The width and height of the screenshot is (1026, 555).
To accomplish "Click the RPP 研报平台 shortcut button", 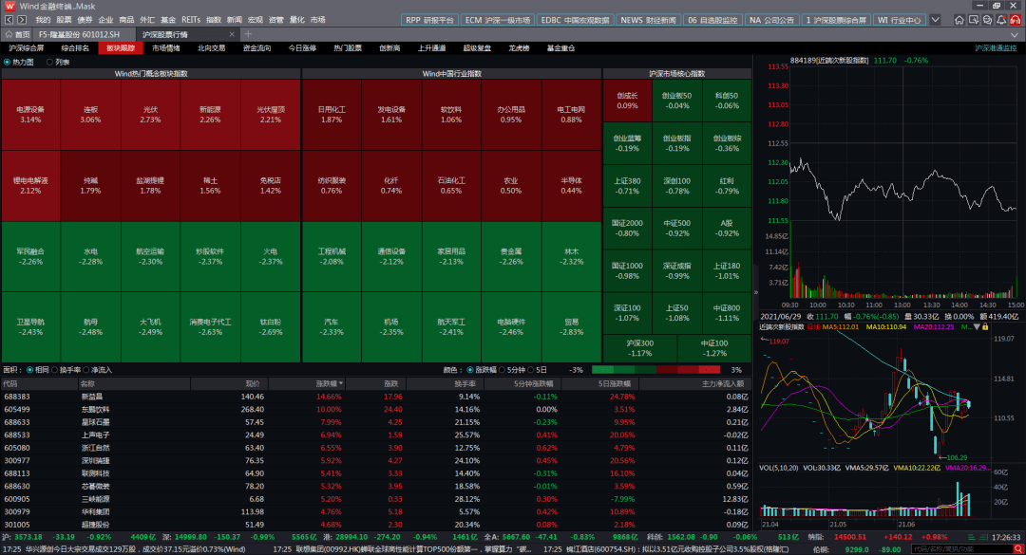I will [429, 20].
